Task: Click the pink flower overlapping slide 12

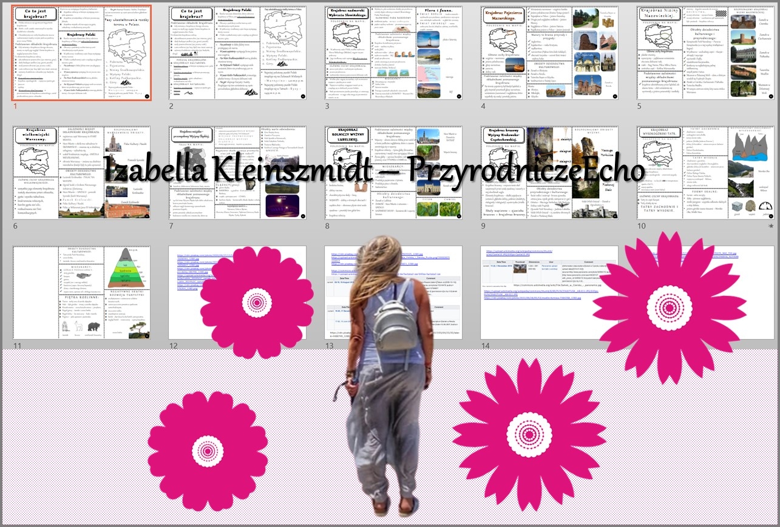Action: coord(257,301)
